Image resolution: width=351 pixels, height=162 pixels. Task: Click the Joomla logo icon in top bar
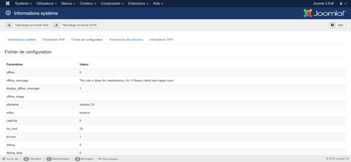click(7, 4)
